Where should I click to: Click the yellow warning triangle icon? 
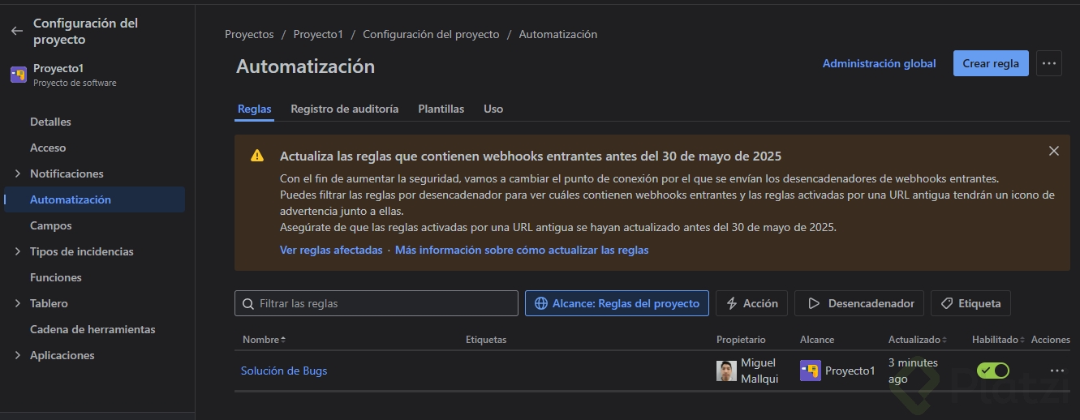(x=257, y=156)
